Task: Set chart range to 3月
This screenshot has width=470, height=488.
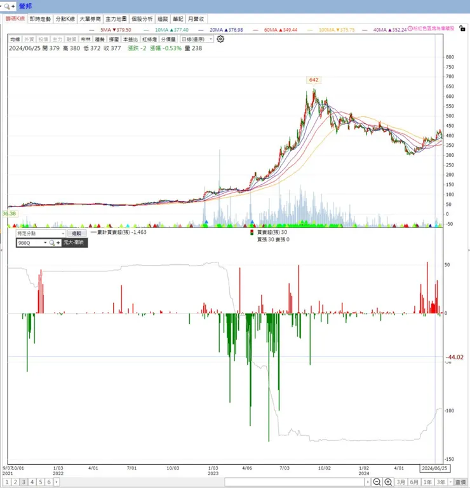Action: click(x=401, y=482)
